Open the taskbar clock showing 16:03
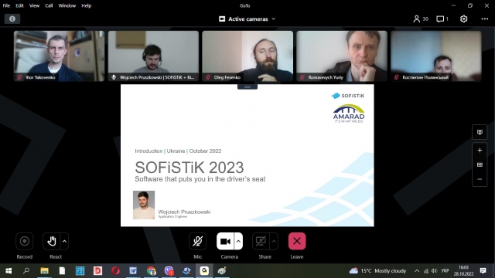Image resolution: width=495 pixels, height=278 pixels. [464, 271]
